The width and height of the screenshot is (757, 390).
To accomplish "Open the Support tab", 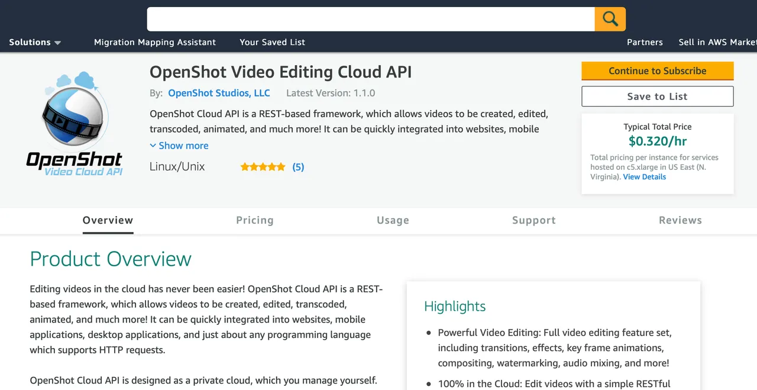I will 534,220.
